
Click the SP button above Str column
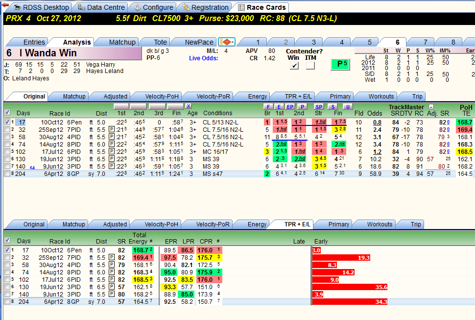(x=319, y=106)
